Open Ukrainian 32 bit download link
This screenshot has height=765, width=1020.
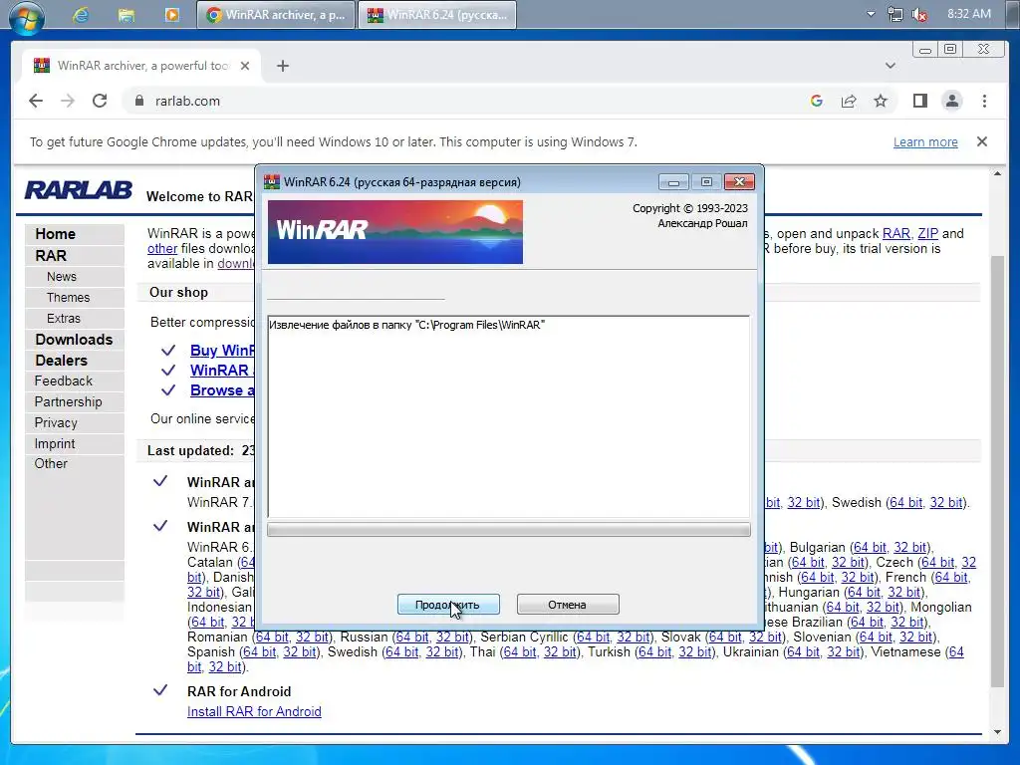point(844,651)
